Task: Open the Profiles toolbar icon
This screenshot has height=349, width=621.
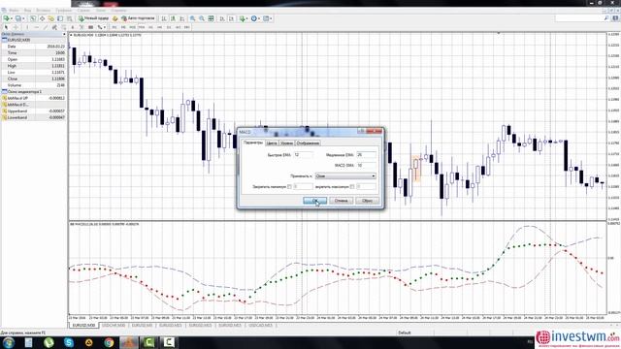Action: 17,18
